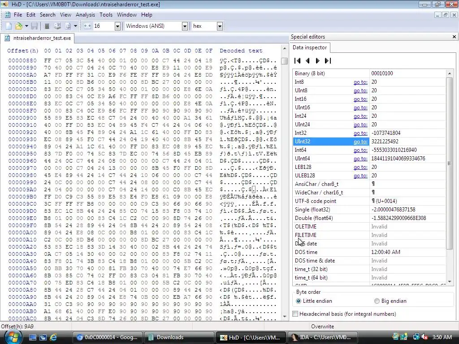459x344 pixels.
Task: Click the bytes-per-row width icon
Action: (87, 26)
